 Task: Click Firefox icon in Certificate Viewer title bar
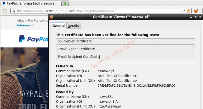click(x=52, y=17)
